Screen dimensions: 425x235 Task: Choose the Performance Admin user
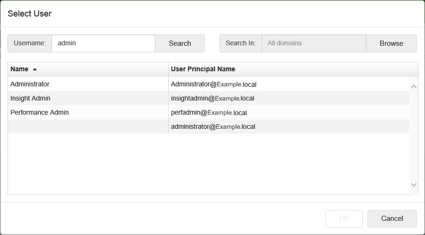[40, 113]
